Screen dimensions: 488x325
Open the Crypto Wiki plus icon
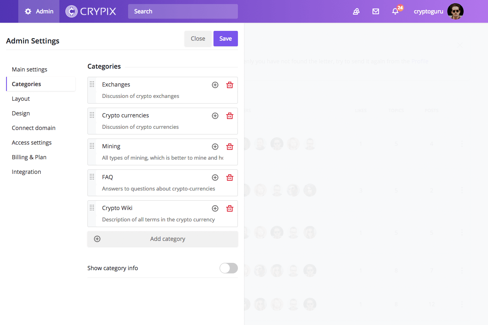pos(215,208)
